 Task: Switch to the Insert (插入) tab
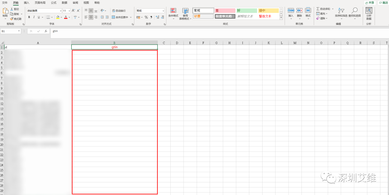[27, 3]
